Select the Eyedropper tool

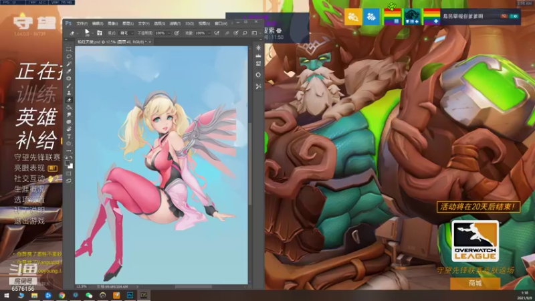(x=69, y=71)
